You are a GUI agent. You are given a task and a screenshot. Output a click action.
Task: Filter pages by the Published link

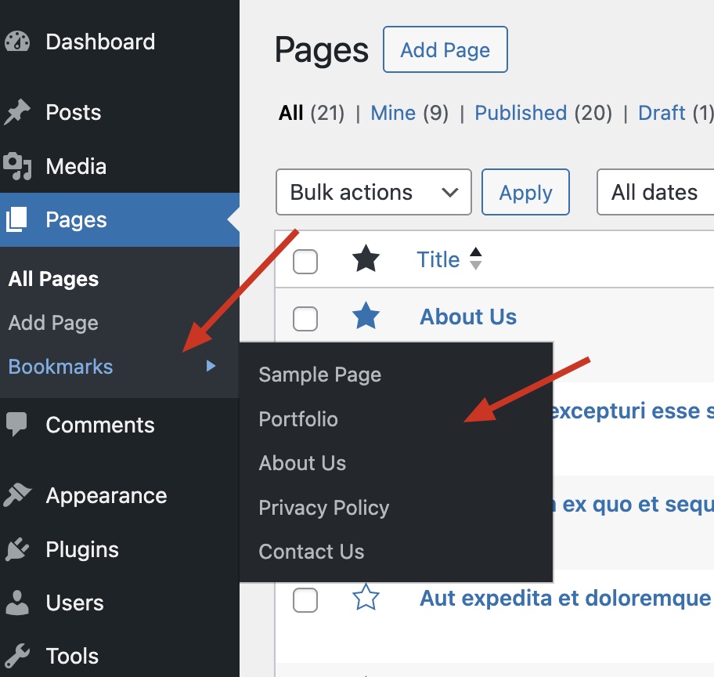[521, 113]
